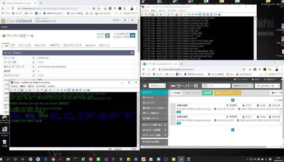The height and width of the screenshot is (162, 284).
Task: Open the ファイル(F) menu in lower RLogin
Action: click(x=13, y=86)
